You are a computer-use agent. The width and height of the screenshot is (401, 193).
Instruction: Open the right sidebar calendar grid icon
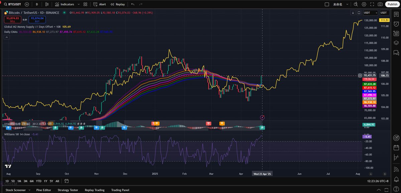(x=396, y=147)
